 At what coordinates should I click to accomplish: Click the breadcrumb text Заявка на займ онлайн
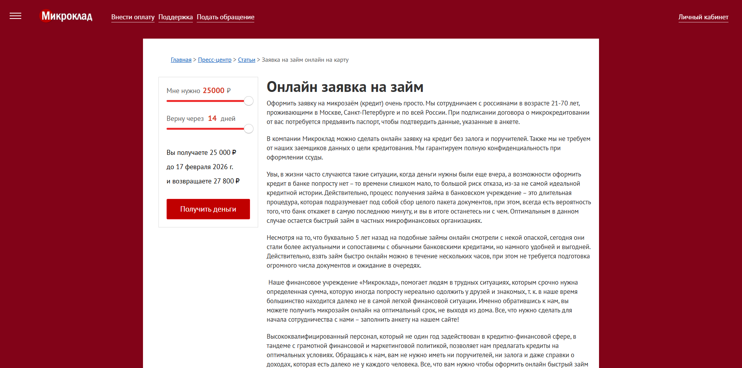point(305,59)
